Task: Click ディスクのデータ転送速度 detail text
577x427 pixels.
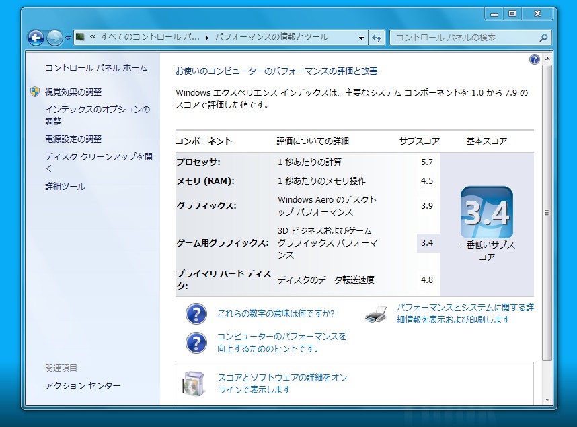Action: 325,280
